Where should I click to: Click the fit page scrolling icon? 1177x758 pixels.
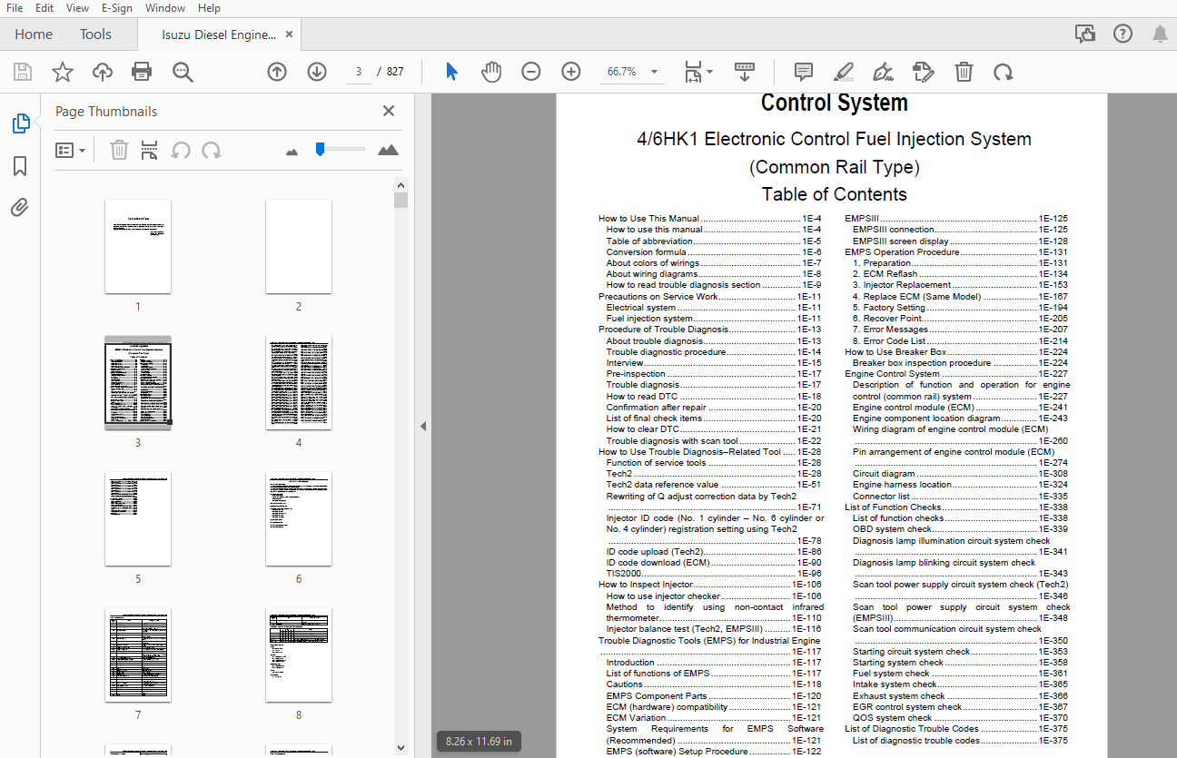[x=693, y=72]
